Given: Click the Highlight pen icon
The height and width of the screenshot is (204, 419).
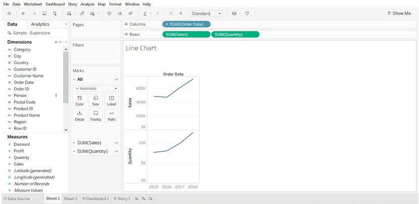Looking at the screenshot, I should point(145,13).
